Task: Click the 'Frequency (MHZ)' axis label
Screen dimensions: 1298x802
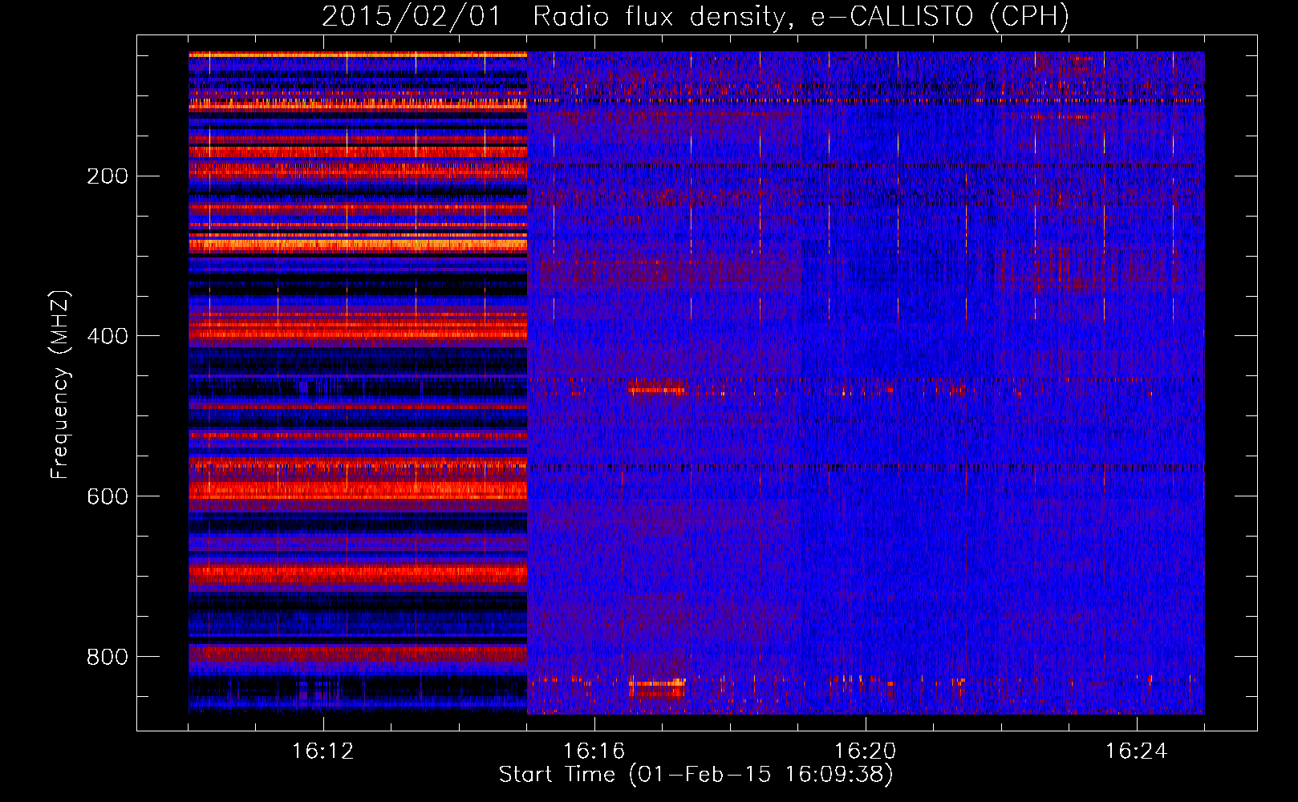Action: (x=60, y=385)
